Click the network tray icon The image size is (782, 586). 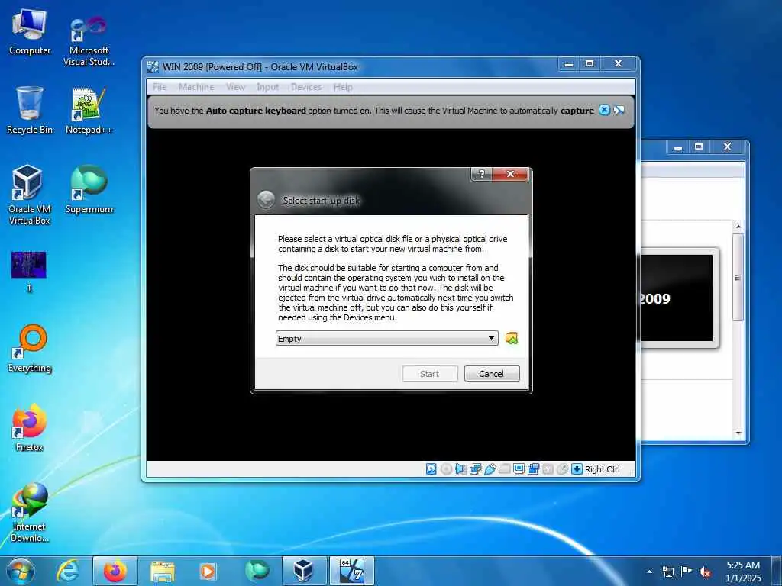tap(667, 572)
